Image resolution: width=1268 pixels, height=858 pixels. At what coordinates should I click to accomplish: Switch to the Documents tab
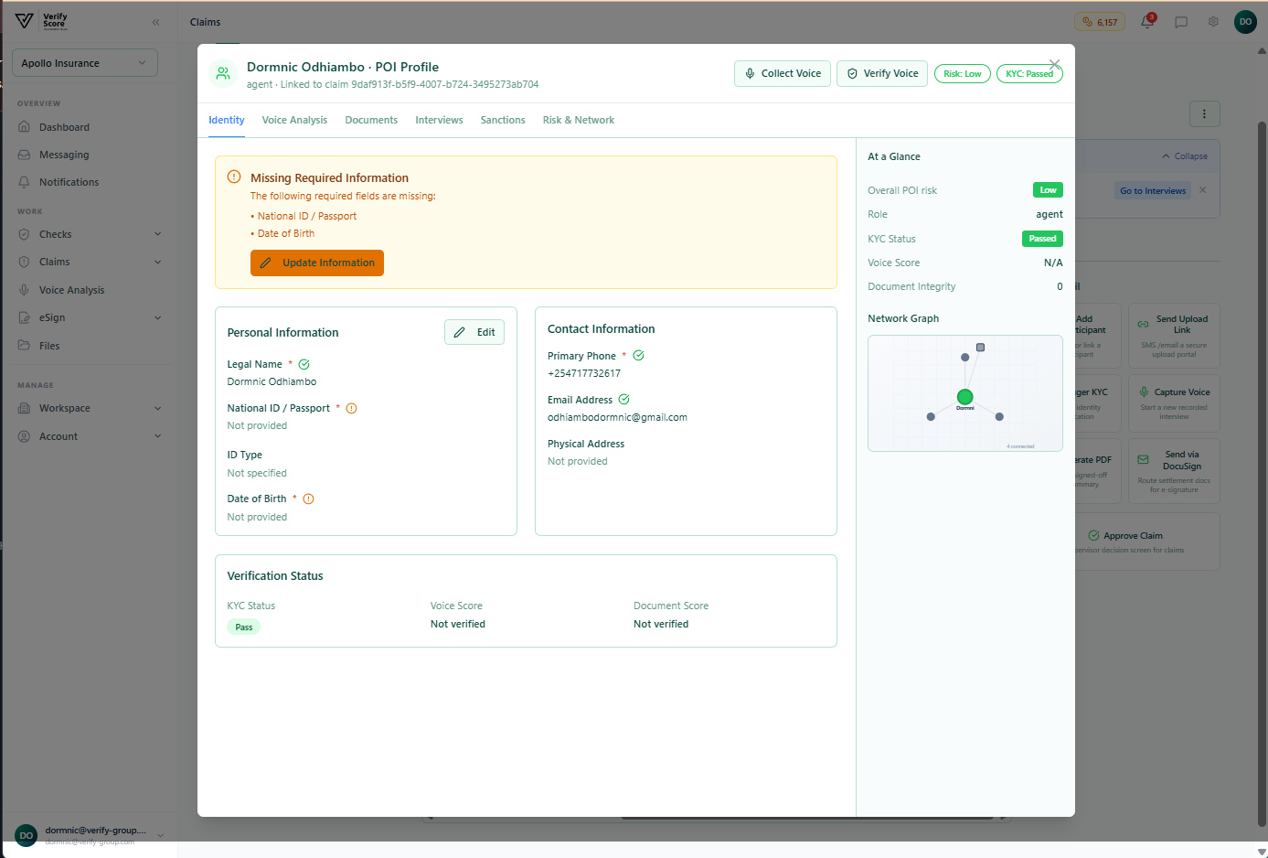coord(371,120)
